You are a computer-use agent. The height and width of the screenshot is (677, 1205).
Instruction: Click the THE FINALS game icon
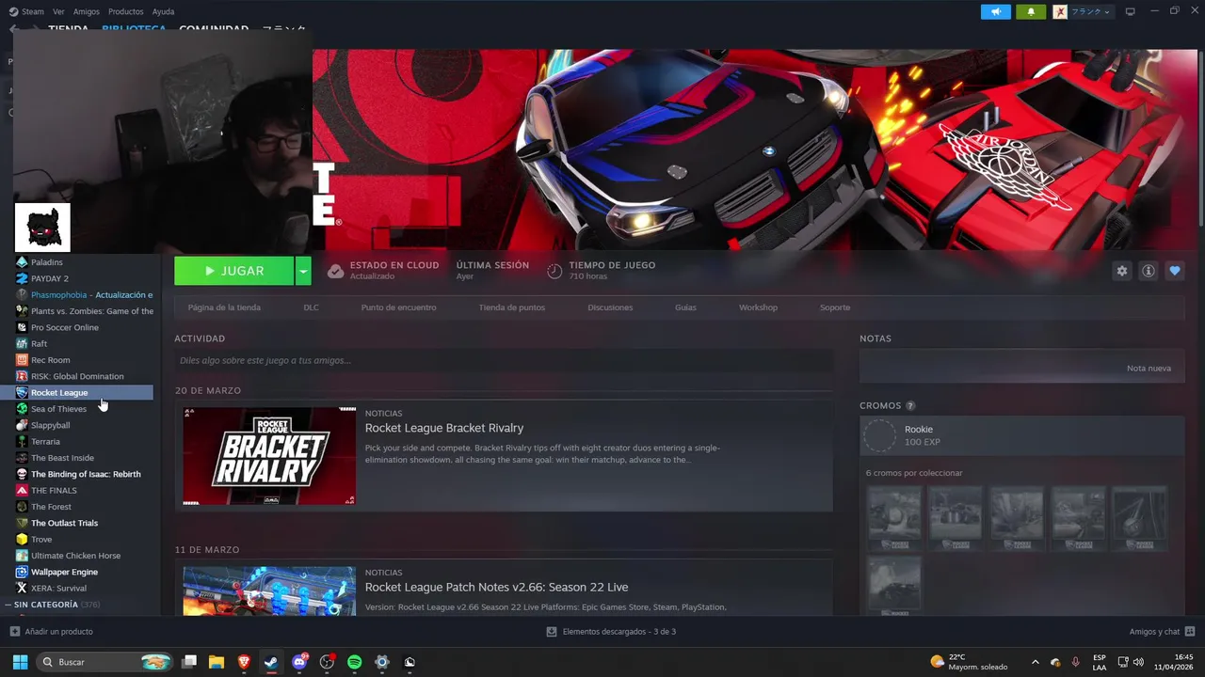pos(22,490)
